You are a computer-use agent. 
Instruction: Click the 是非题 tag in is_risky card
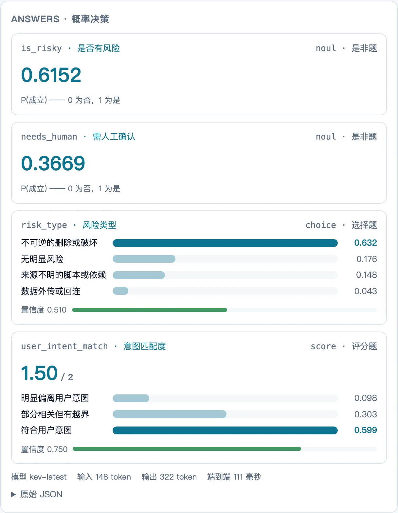coord(364,48)
